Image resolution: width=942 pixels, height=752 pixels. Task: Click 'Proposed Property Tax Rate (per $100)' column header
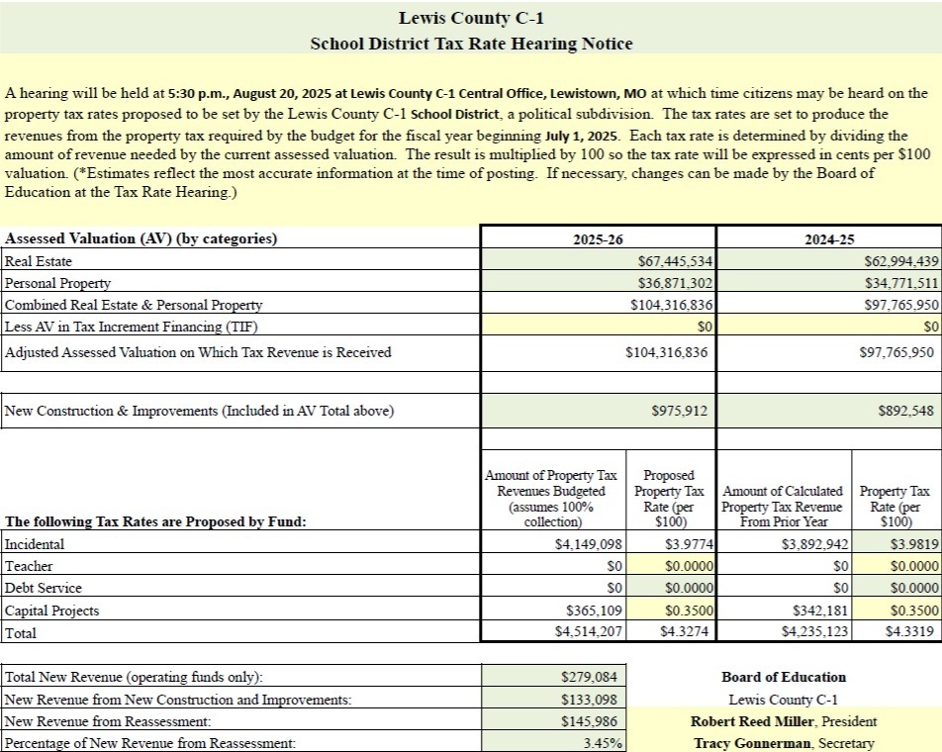click(669, 499)
